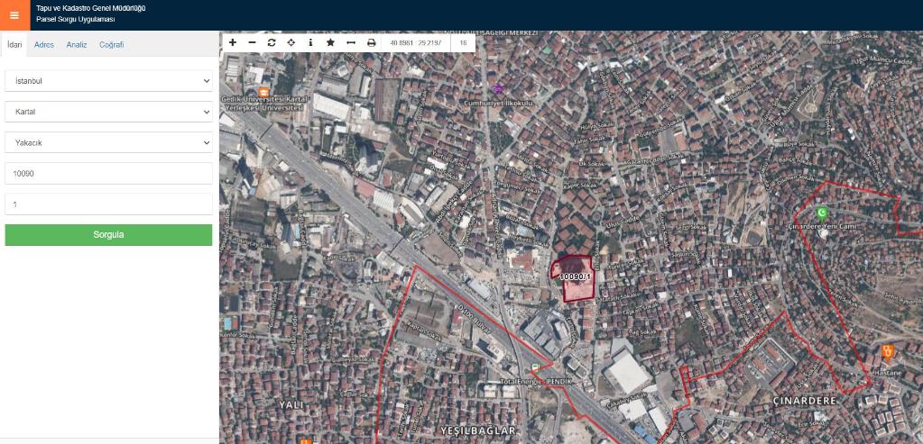Viewport: 923px width, 444px height.
Task: Open the İstanbul province dropdown
Action: [108, 81]
